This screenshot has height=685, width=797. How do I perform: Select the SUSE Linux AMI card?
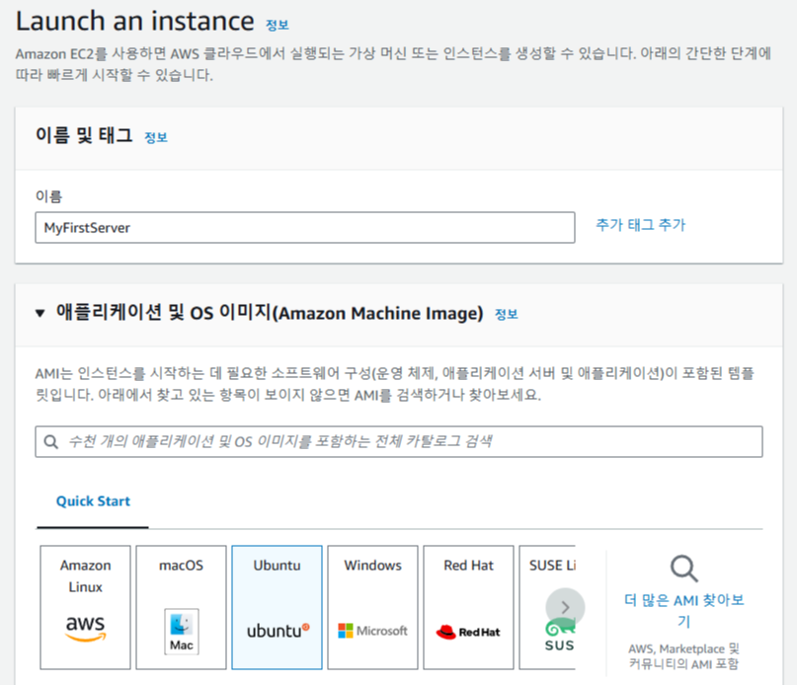coord(546,607)
